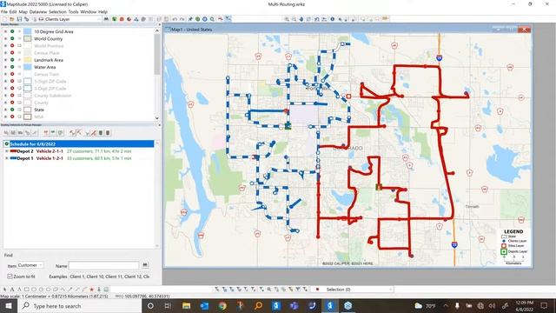Toggle visibility dot of State layer
The image size is (556, 313).
12,110
